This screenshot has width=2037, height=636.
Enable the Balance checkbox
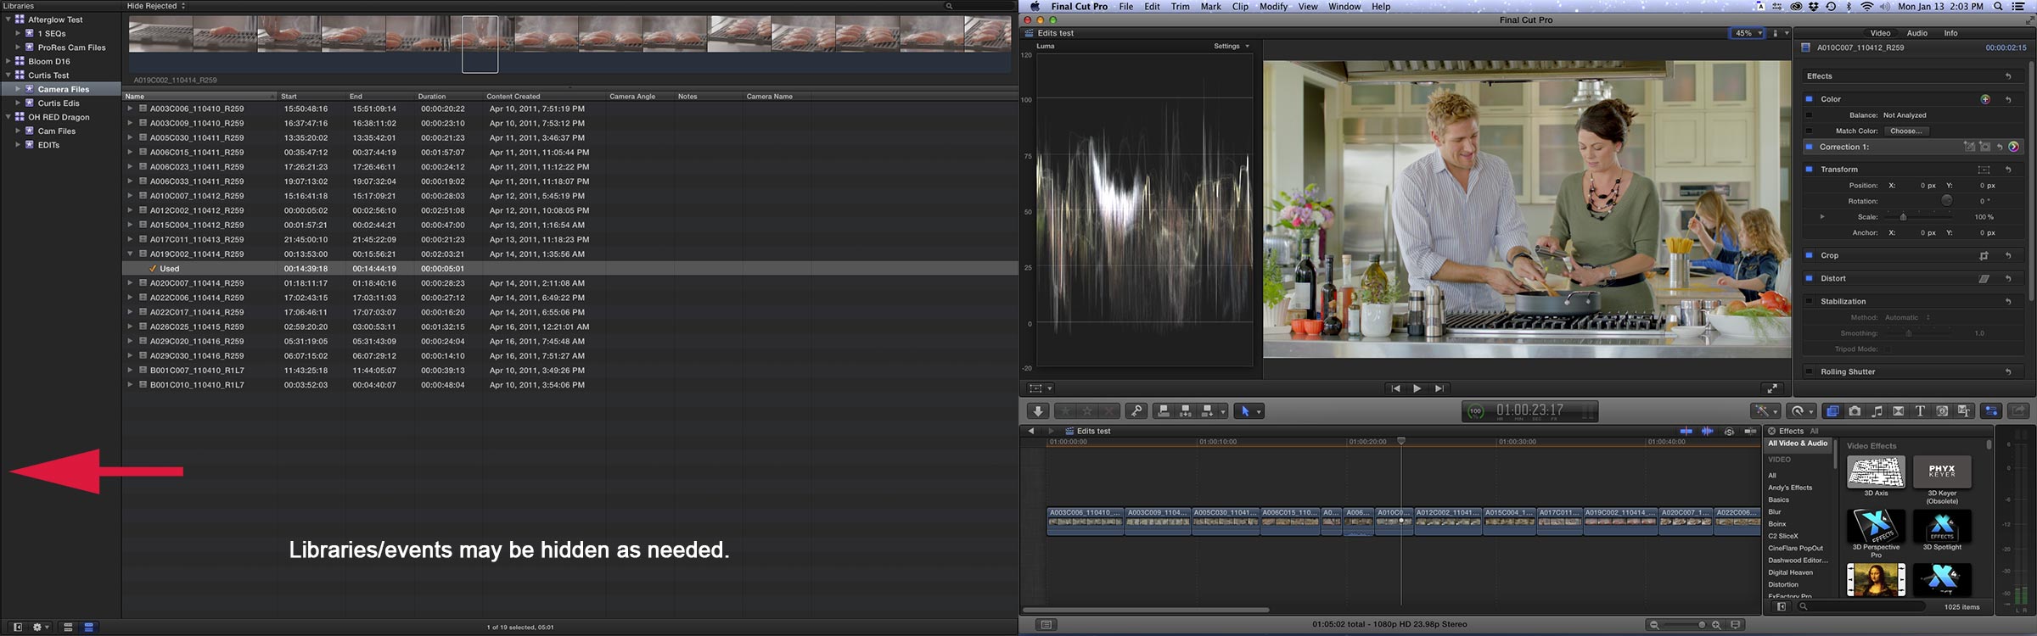[x=1809, y=115]
